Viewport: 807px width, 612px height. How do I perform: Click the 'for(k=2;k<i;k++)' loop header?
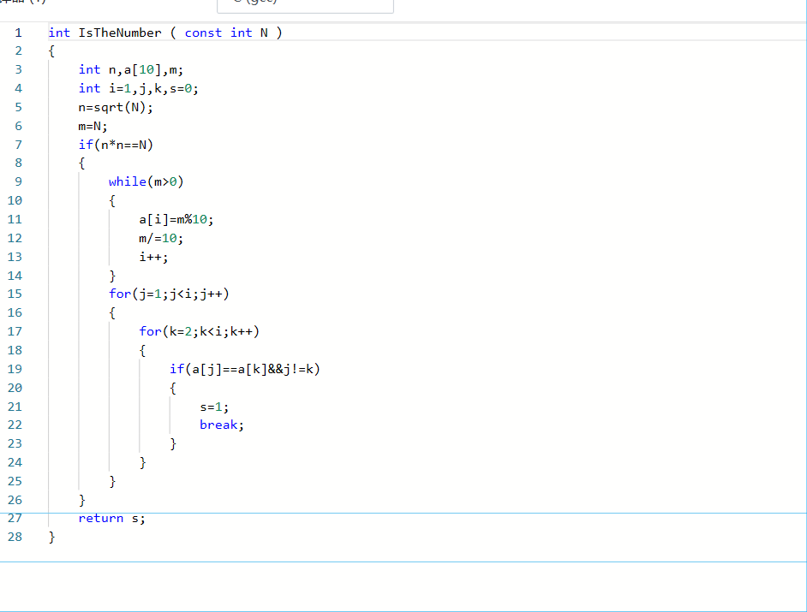[199, 332]
